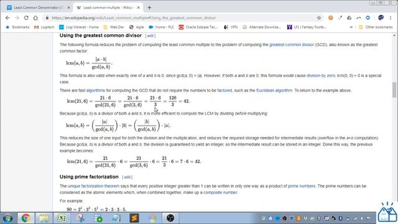This screenshot has height=224, width=398.
Task: Open the Alternate Downloa... bookmark
Action: [x=262, y=27]
